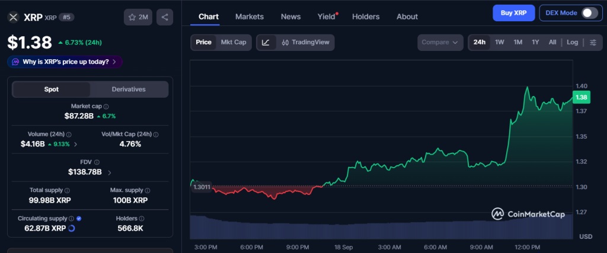Click Circulating supply info icon

click(71, 219)
